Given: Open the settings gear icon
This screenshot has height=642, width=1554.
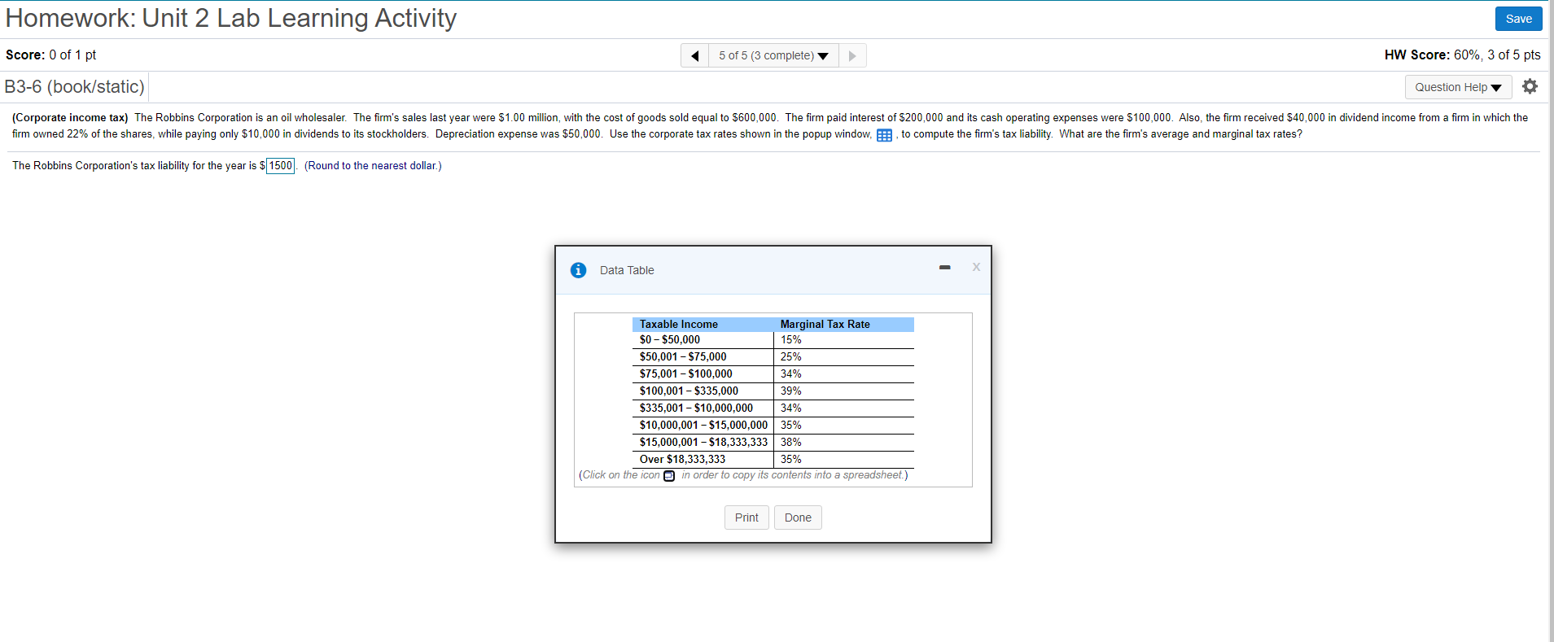Looking at the screenshot, I should 1530,86.
